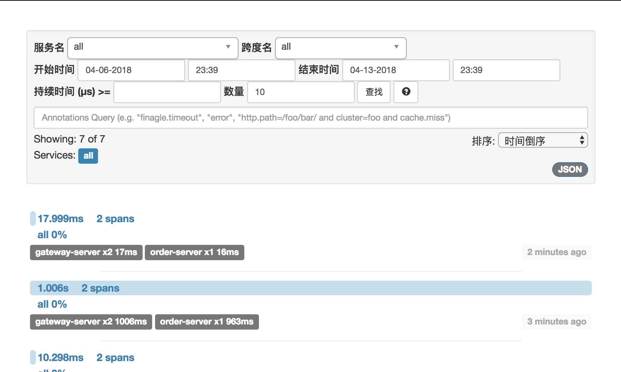Open the 17.999ms trace
The width and height of the screenshot is (621, 372).
[61, 219]
